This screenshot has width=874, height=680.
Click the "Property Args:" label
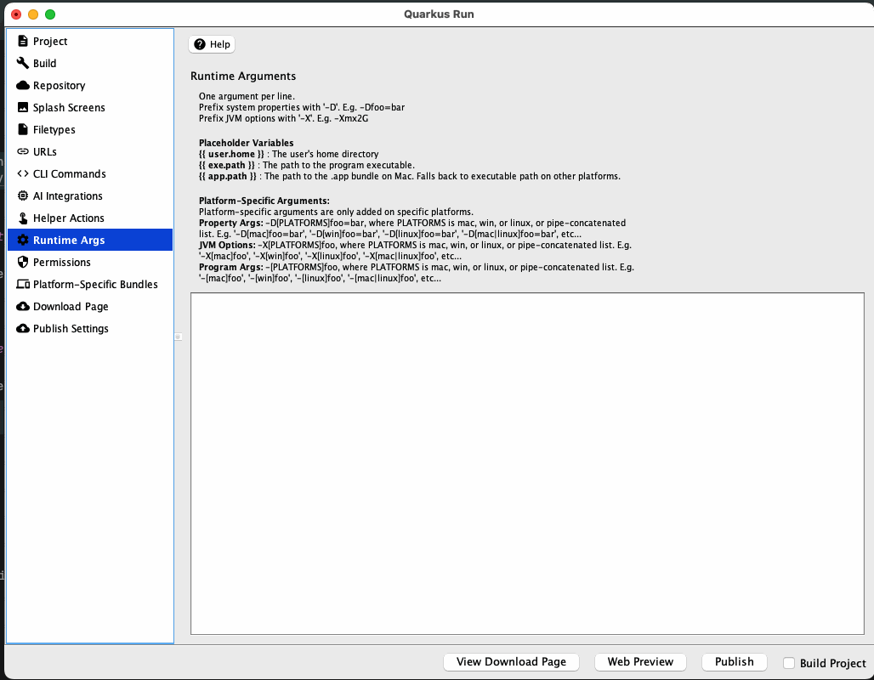(230, 223)
